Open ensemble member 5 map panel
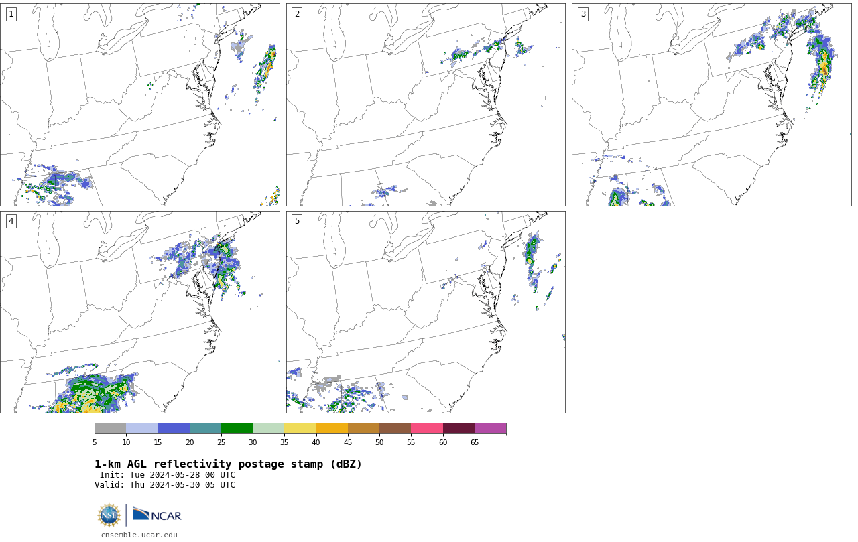 point(426,312)
